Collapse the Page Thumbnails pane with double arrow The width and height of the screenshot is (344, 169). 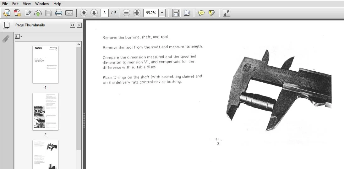coord(72,25)
